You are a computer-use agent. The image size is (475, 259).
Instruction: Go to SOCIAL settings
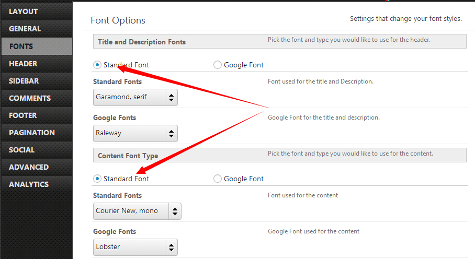pos(21,150)
